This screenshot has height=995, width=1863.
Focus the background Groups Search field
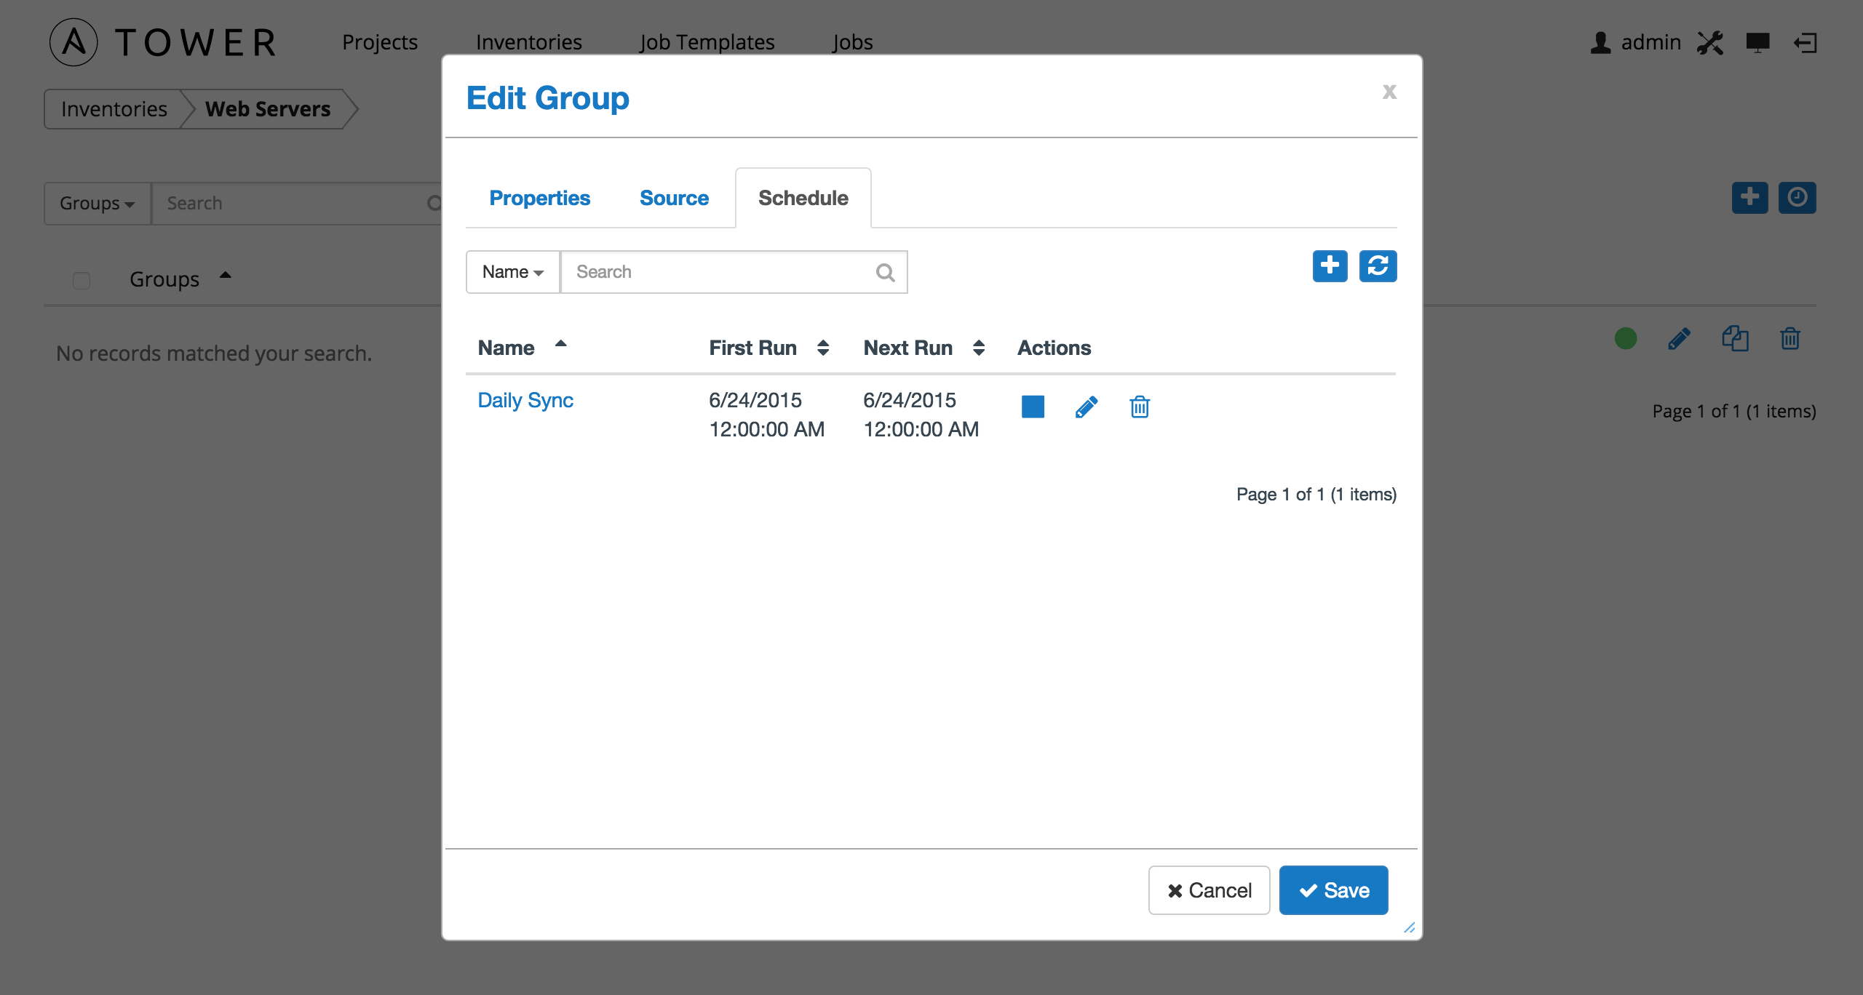(x=298, y=204)
